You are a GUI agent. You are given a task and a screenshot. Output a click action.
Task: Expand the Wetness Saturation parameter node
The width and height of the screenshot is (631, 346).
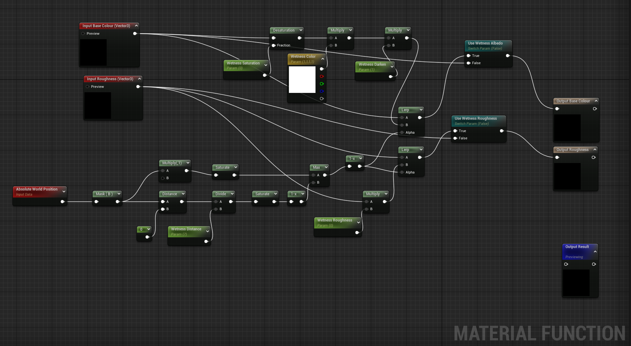click(x=266, y=65)
